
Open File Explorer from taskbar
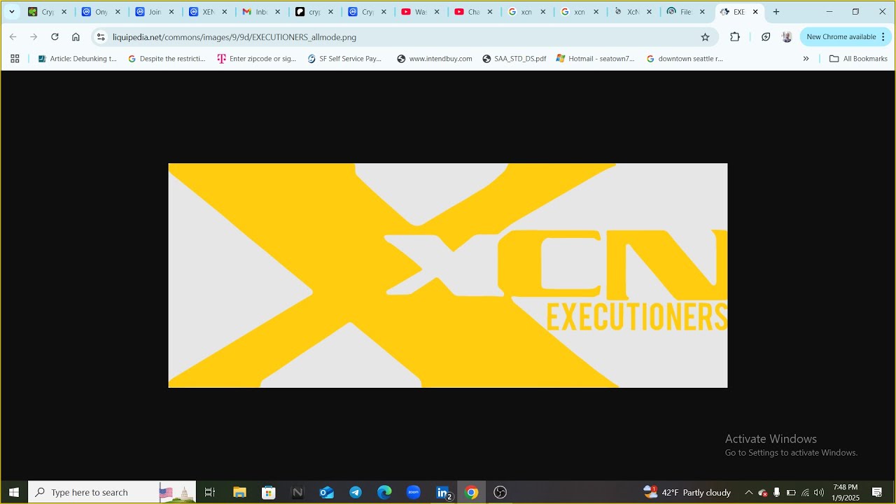pyautogui.click(x=239, y=492)
